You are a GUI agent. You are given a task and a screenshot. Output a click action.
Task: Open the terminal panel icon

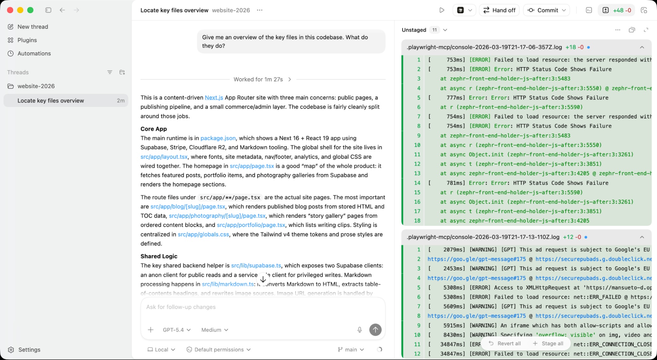(588, 10)
